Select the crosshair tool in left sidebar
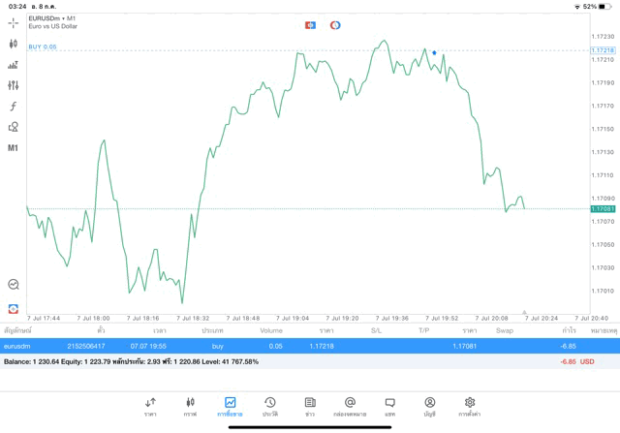 13,22
